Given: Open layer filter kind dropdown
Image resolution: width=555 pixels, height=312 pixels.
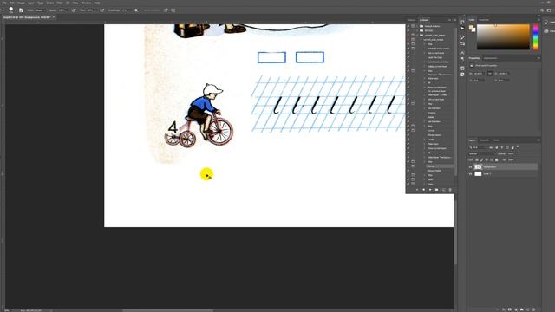Looking at the screenshot, I should (x=478, y=147).
